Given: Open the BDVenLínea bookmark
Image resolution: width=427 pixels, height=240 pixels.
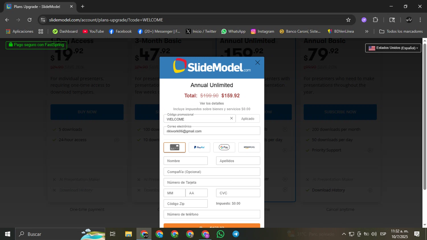Looking at the screenshot, I should tap(341, 31).
